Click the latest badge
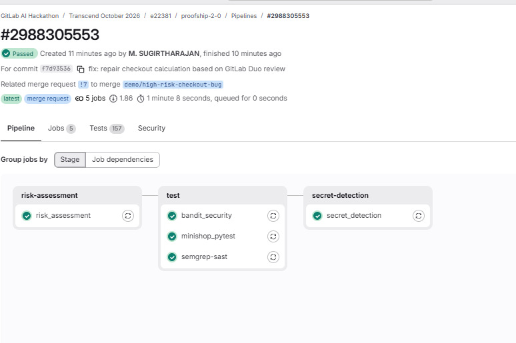The image size is (516, 343). (11, 99)
